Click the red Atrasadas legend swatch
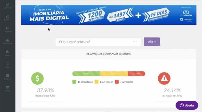The width and height of the screenshot is (202, 112). (117, 82)
